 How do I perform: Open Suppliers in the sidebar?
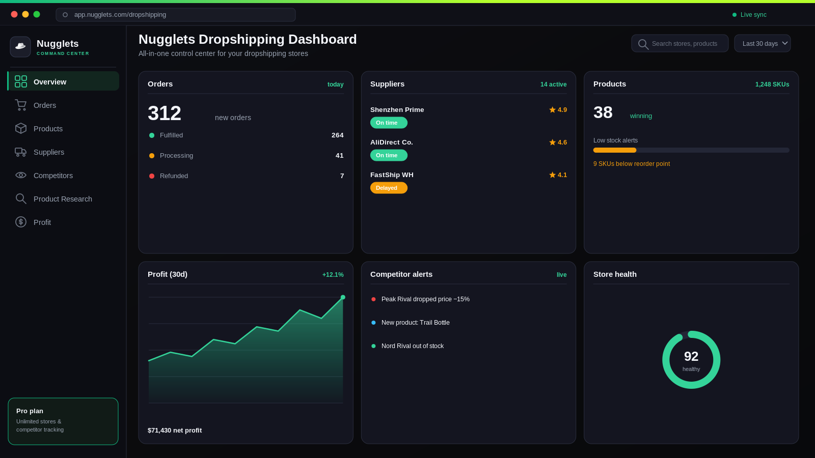tap(63, 151)
